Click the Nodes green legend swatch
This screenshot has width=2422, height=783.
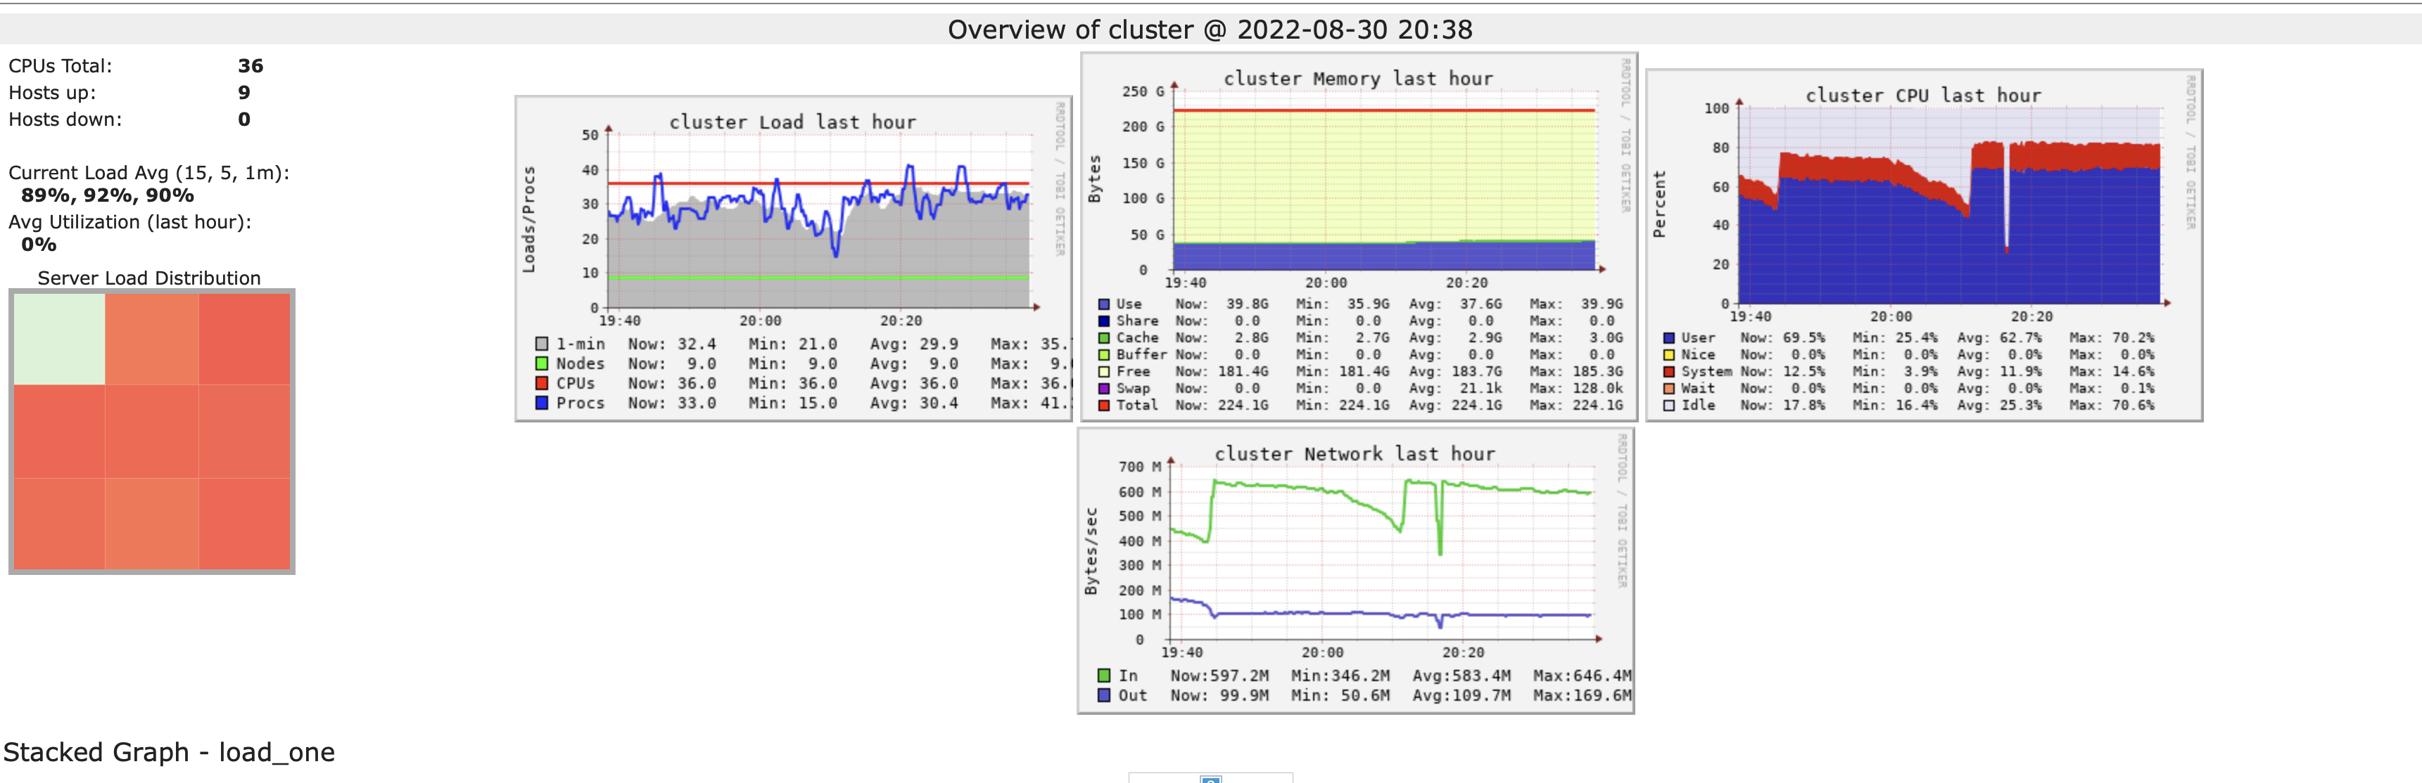(x=542, y=363)
